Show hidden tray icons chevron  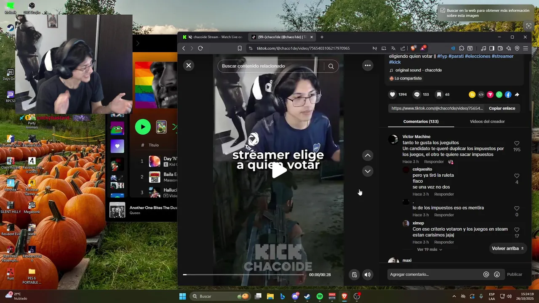[x=454, y=296]
